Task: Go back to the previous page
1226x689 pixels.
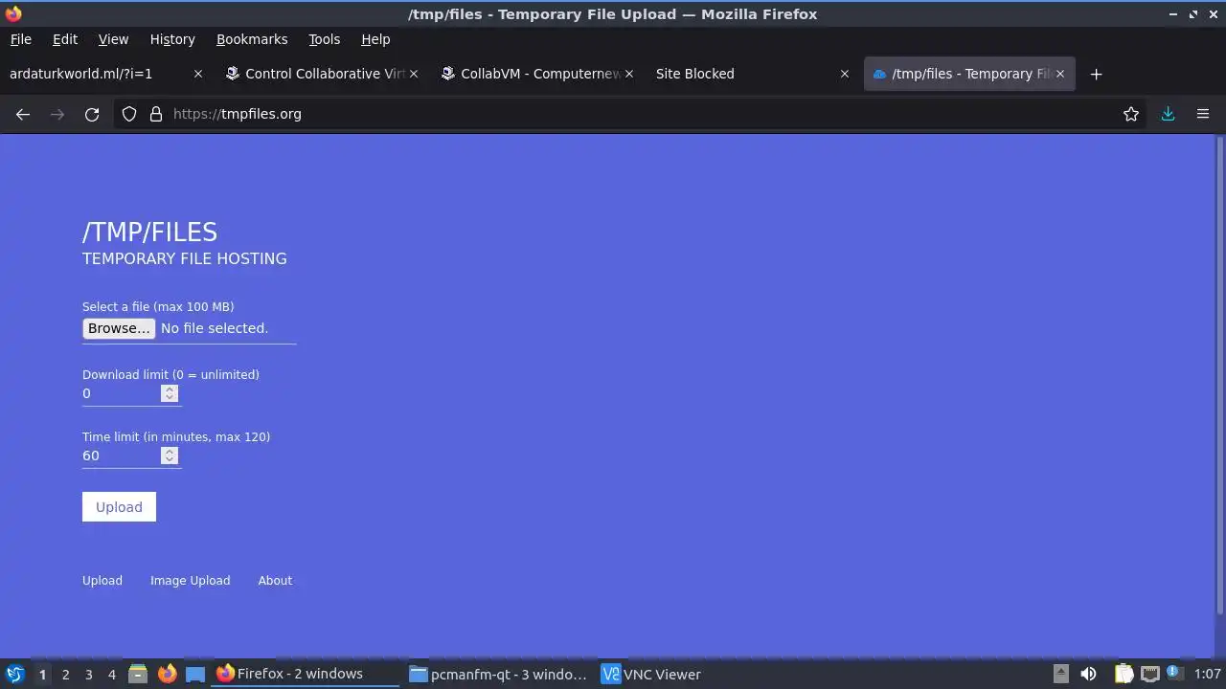Action: point(23,114)
